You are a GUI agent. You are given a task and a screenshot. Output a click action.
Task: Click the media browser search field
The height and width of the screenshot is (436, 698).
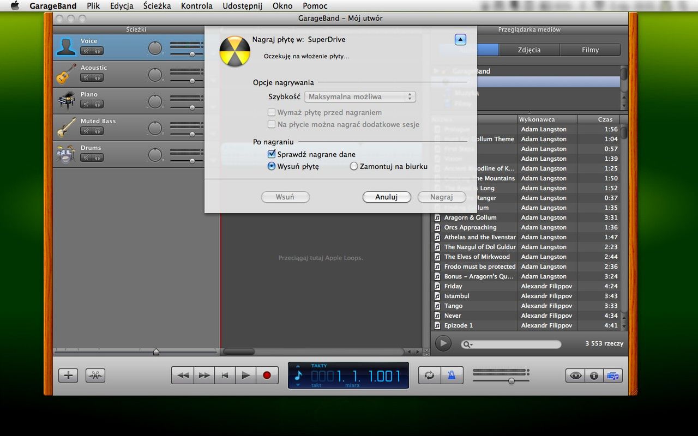click(511, 344)
